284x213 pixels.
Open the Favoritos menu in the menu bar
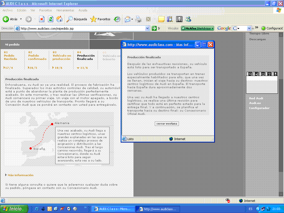click(46, 10)
